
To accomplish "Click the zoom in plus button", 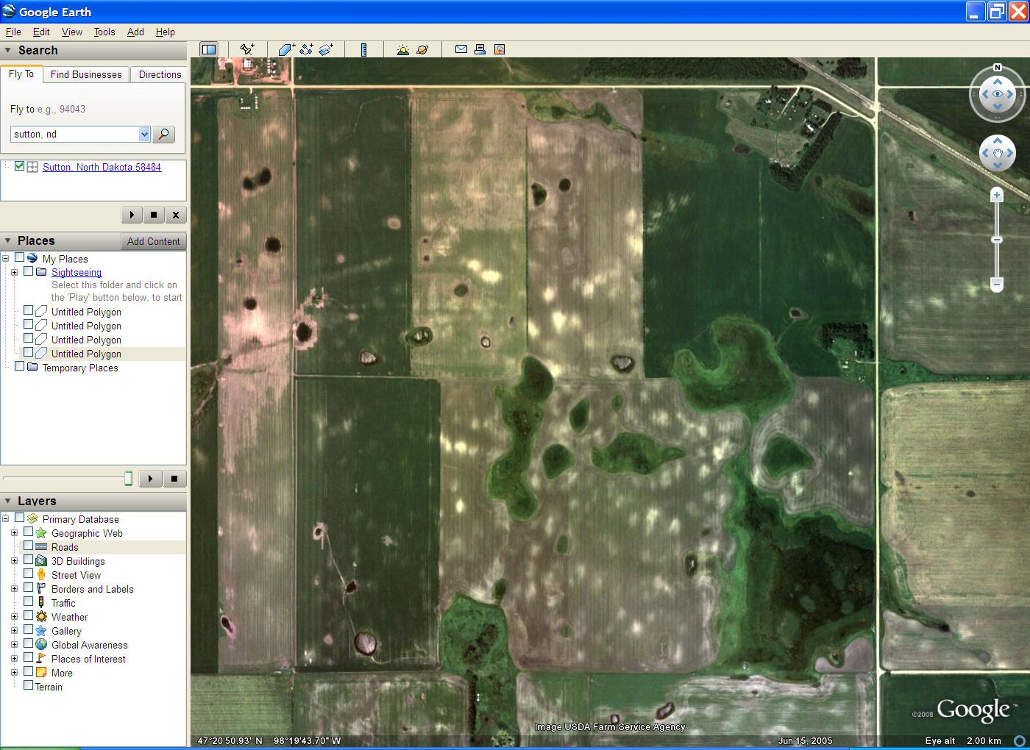I will (997, 195).
